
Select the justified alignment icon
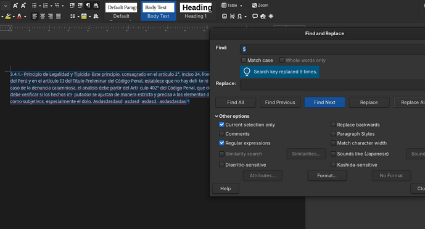point(58,16)
